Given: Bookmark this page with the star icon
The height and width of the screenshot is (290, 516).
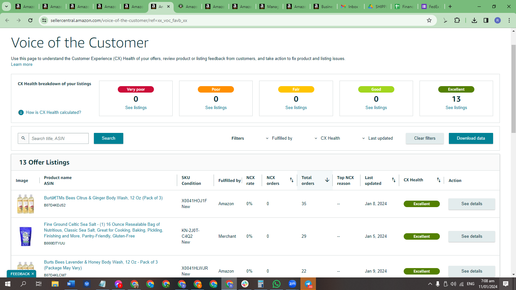Looking at the screenshot, I should [429, 20].
